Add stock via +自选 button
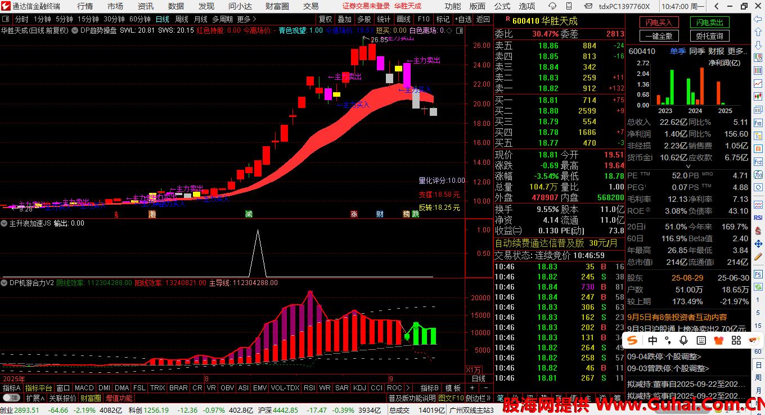Image resolution: width=765 pixels, height=415 pixels. pos(462,19)
